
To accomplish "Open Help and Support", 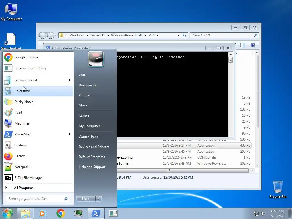I will 92,167.
